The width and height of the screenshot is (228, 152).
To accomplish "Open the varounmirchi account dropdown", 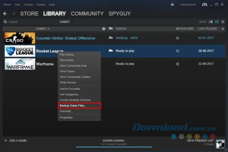I will [x=188, y=5].
